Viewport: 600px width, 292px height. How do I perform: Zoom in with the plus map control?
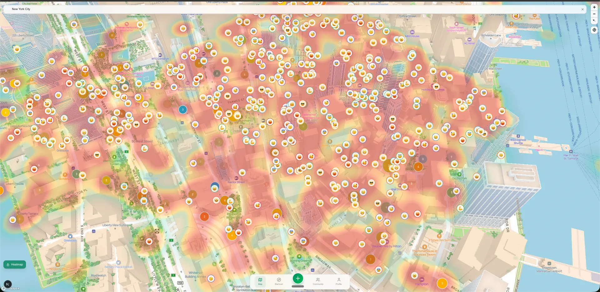click(x=594, y=7)
